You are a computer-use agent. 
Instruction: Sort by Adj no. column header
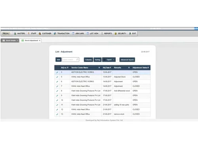click(65, 68)
